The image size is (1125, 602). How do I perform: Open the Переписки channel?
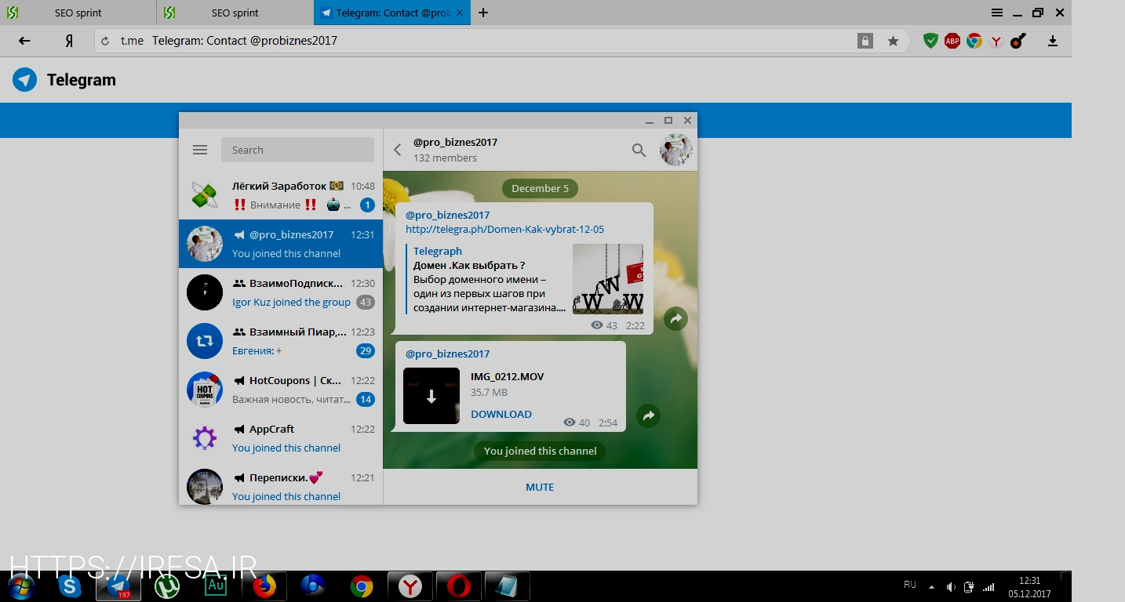tap(281, 484)
